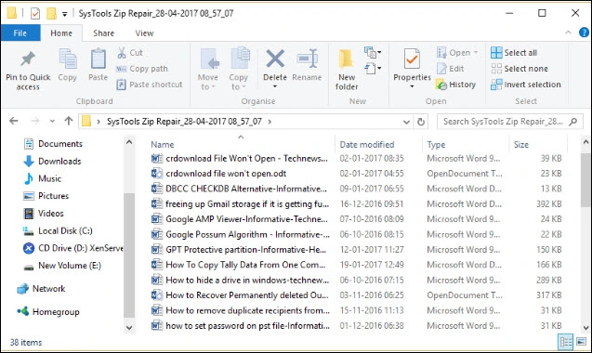Open Downloads in navigation pane
Screen dimensions: 592x353
click(x=52, y=162)
